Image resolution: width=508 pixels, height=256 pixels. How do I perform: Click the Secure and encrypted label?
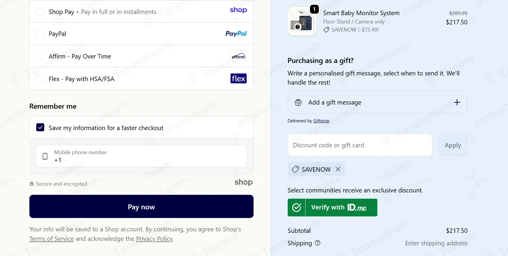61,184
